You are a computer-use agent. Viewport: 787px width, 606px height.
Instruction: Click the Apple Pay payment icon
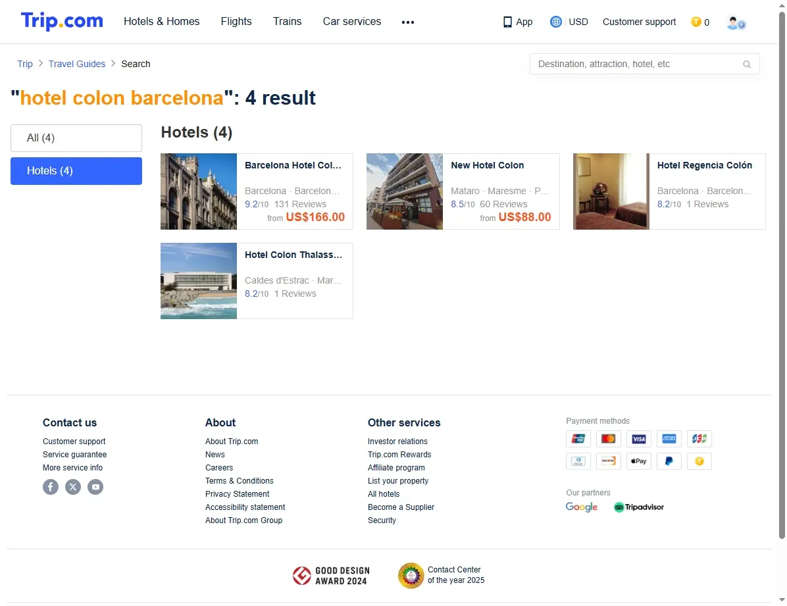coord(638,461)
